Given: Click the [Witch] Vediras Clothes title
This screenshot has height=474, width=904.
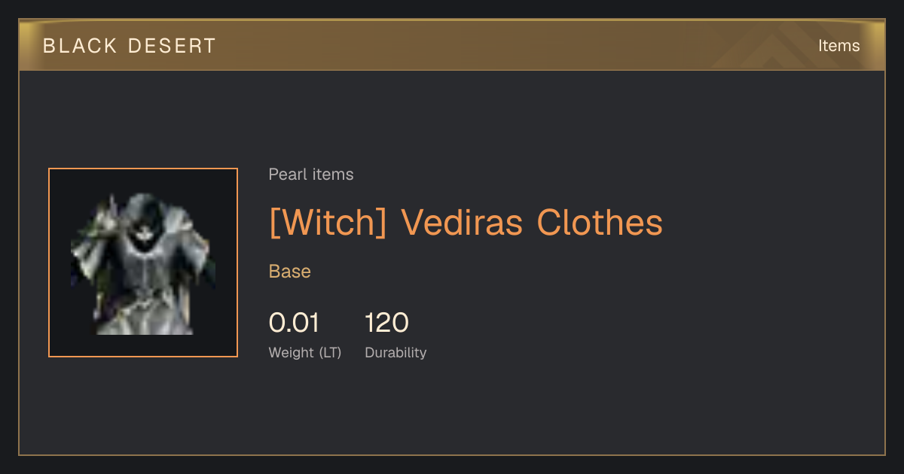Looking at the screenshot, I should [466, 222].
